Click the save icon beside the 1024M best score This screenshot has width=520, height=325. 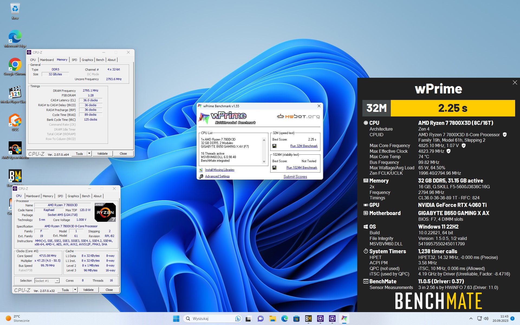click(274, 168)
